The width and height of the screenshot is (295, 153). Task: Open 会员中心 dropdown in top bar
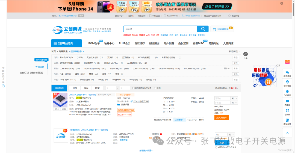tap(119, 16)
